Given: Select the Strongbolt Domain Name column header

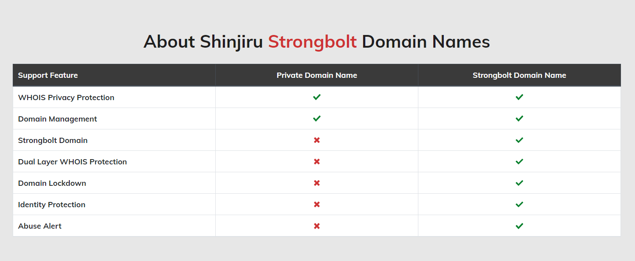Looking at the screenshot, I should click(x=519, y=75).
